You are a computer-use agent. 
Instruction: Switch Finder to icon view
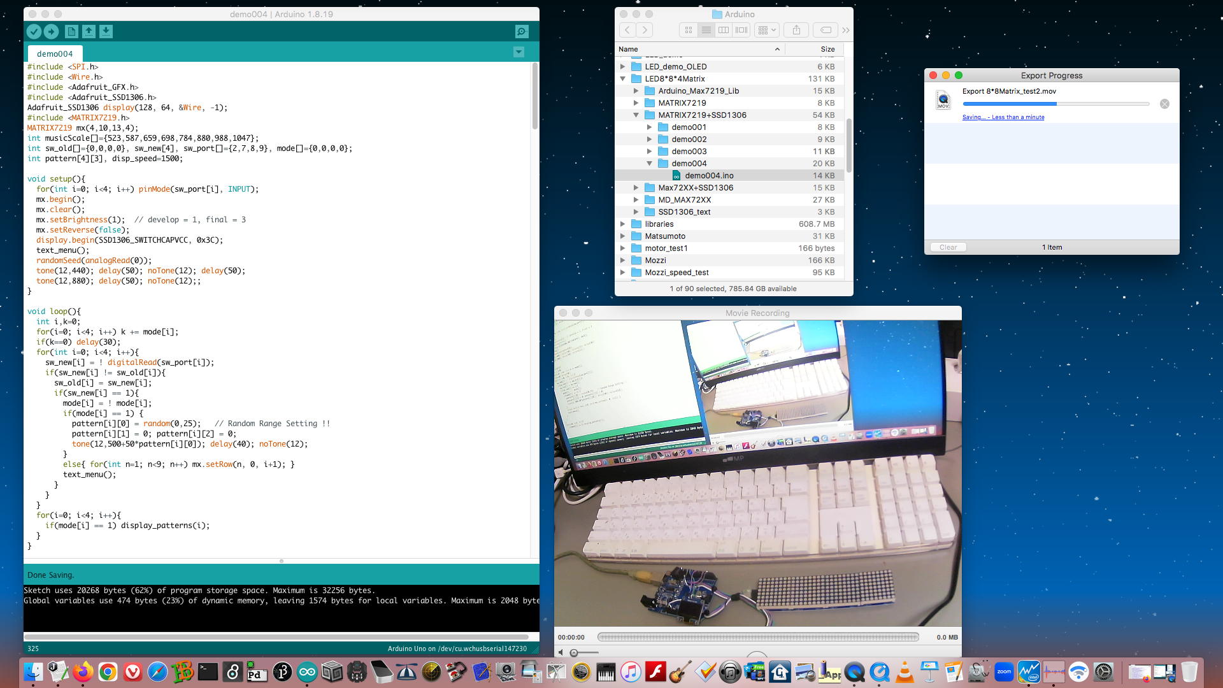[689, 30]
